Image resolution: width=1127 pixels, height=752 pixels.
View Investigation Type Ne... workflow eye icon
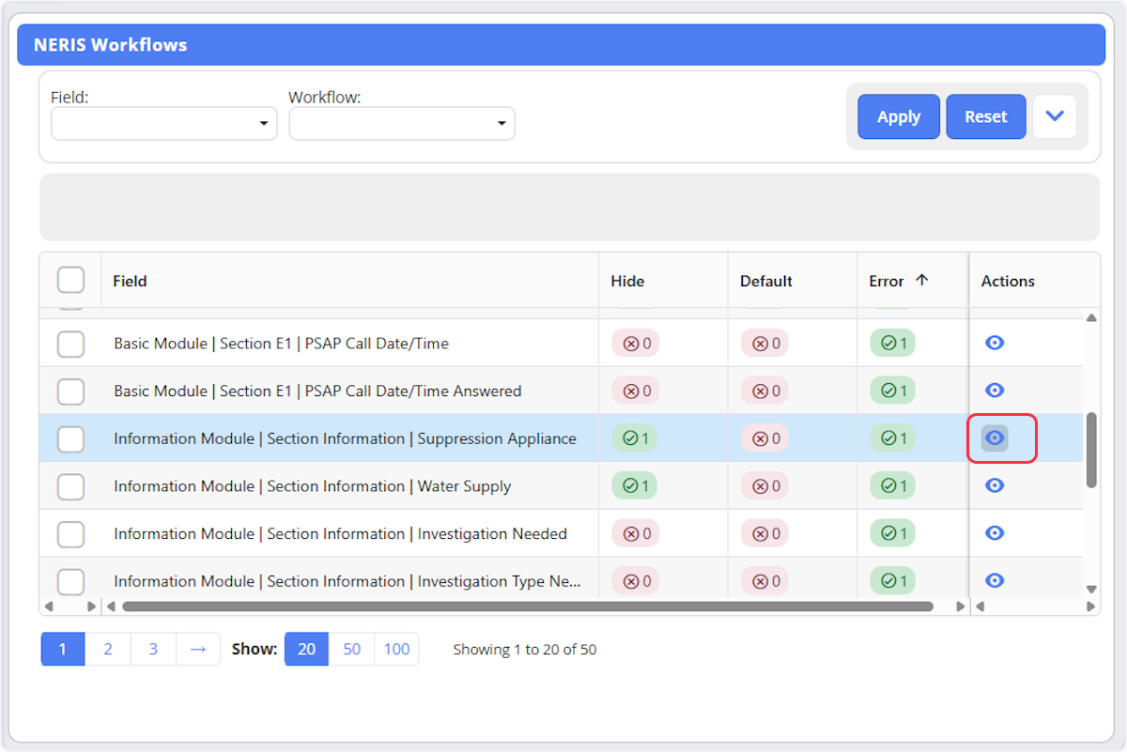995,580
